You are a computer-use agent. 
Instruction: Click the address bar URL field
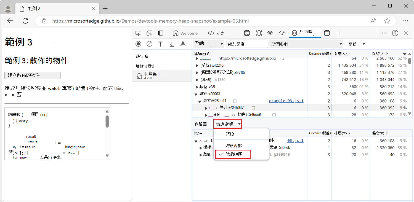point(150,21)
